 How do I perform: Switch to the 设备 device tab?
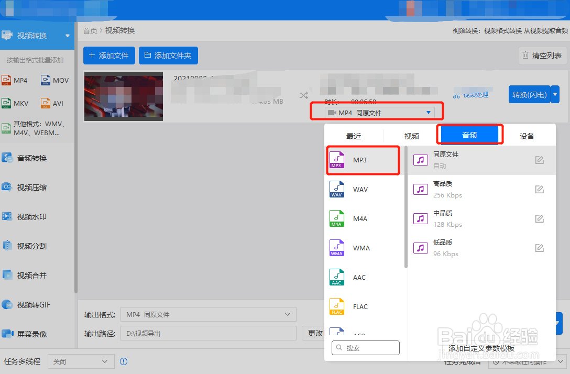coord(527,136)
